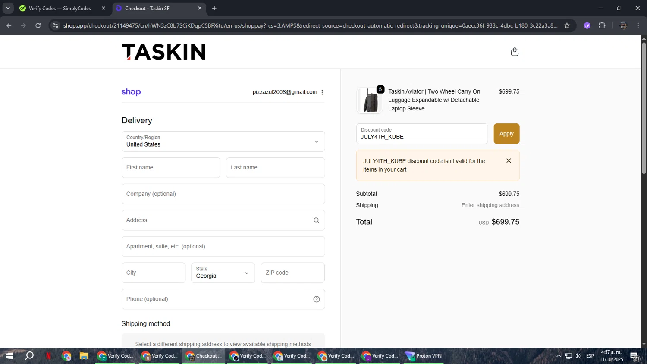Screen dimensions: 647x364
Task: Switch to Verify Codes — SimplyCodes tab
Action: pyautogui.click(x=60, y=8)
